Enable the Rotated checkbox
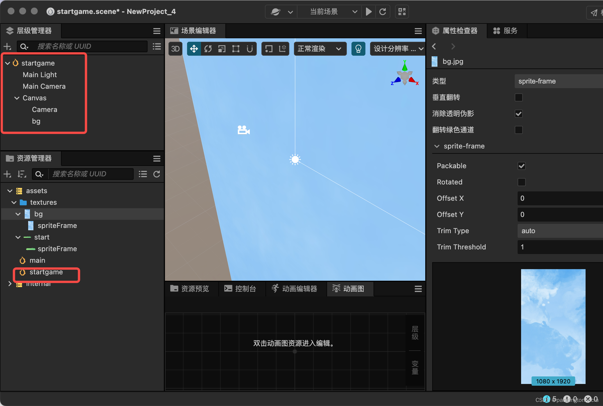603x406 pixels. coord(521,182)
